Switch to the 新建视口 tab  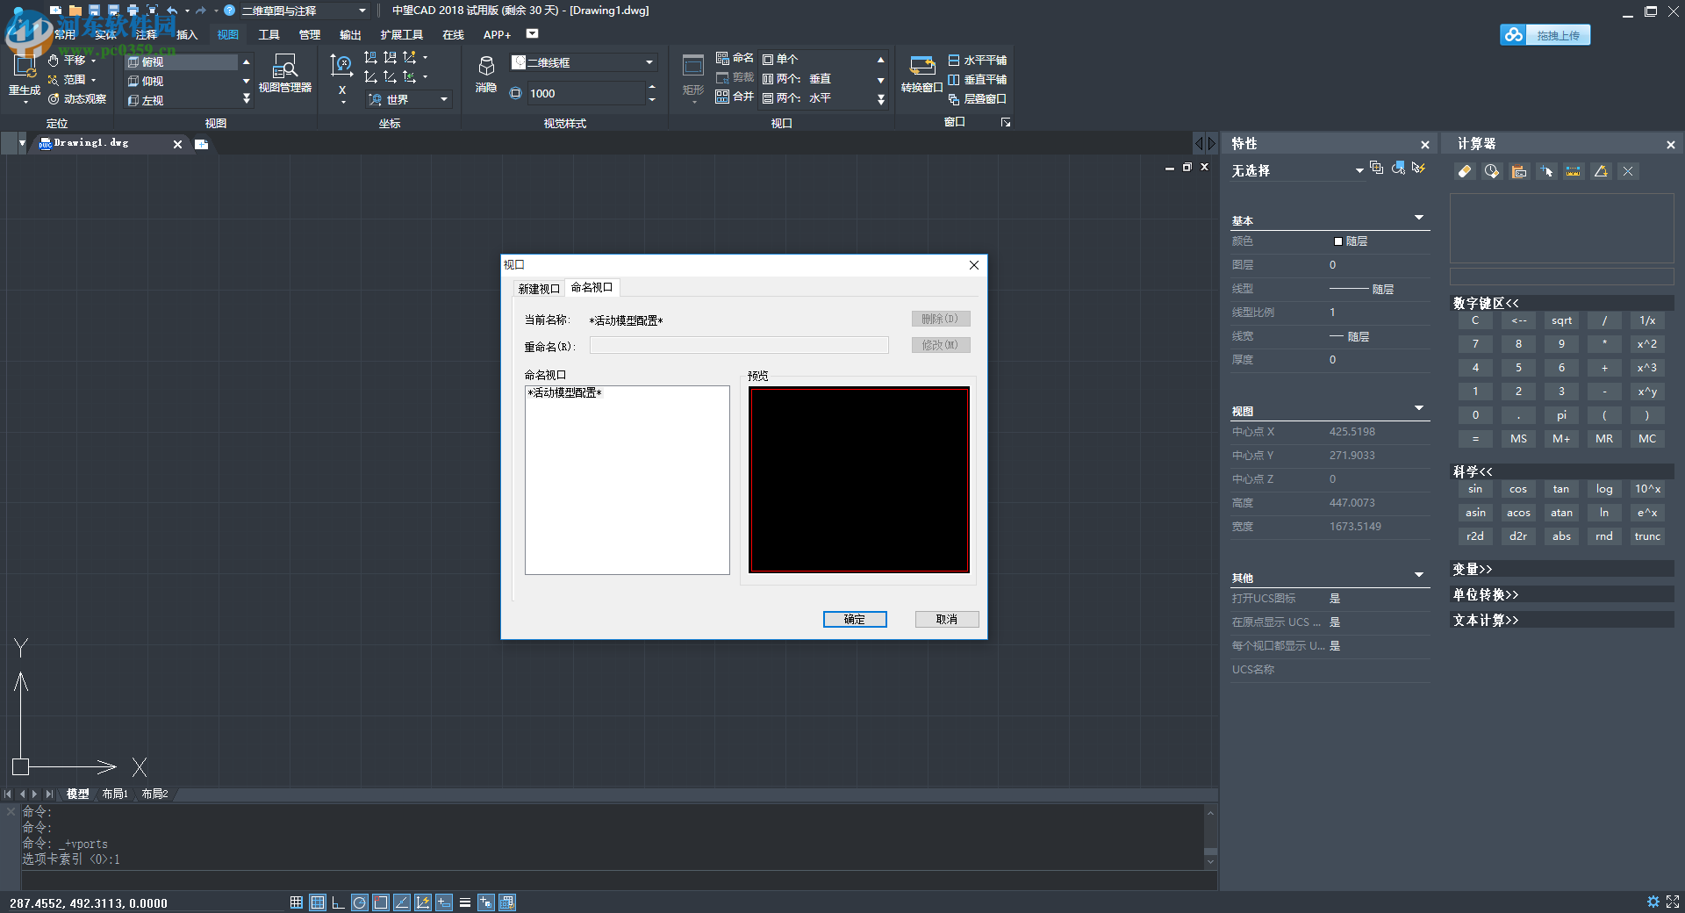coord(538,289)
